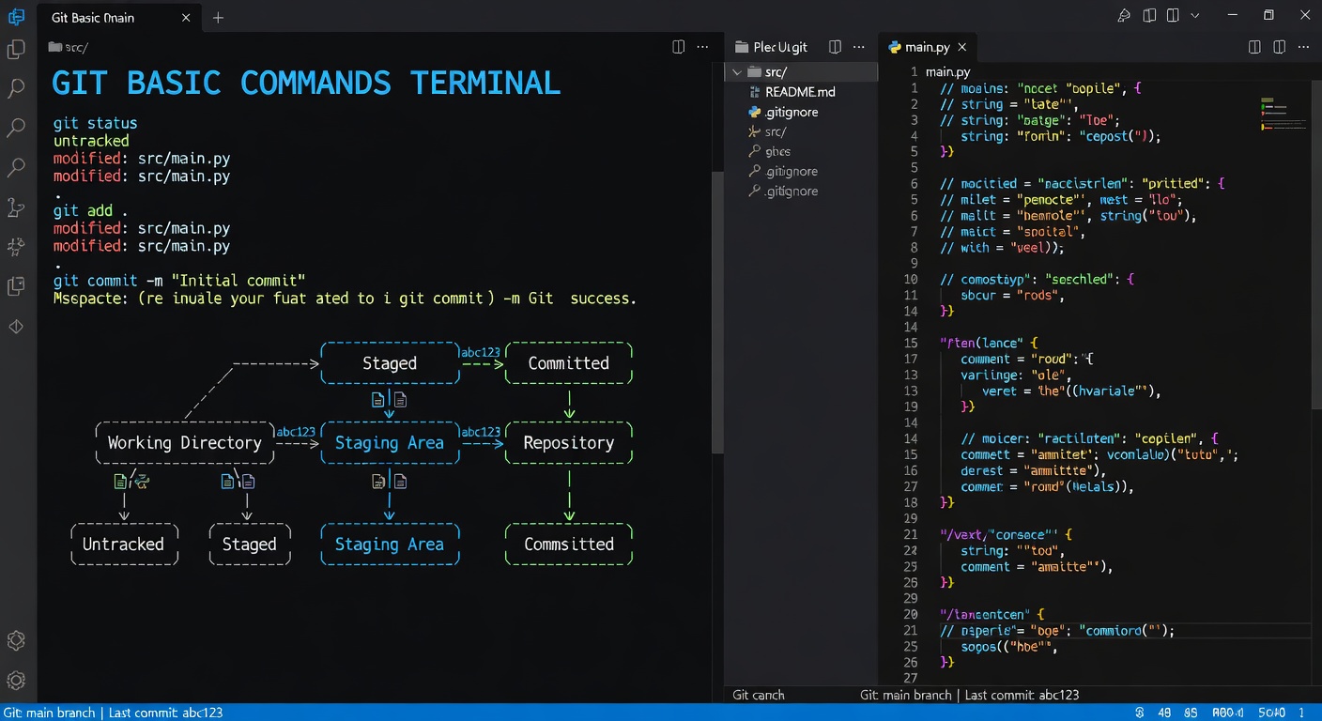This screenshot has height=721, width=1322.
Task: Collapse the src/ folder in the explorer
Action: click(737, 71)
